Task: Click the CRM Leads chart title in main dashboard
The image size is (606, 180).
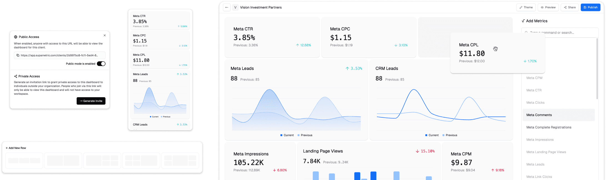Action: pos(387,68)
